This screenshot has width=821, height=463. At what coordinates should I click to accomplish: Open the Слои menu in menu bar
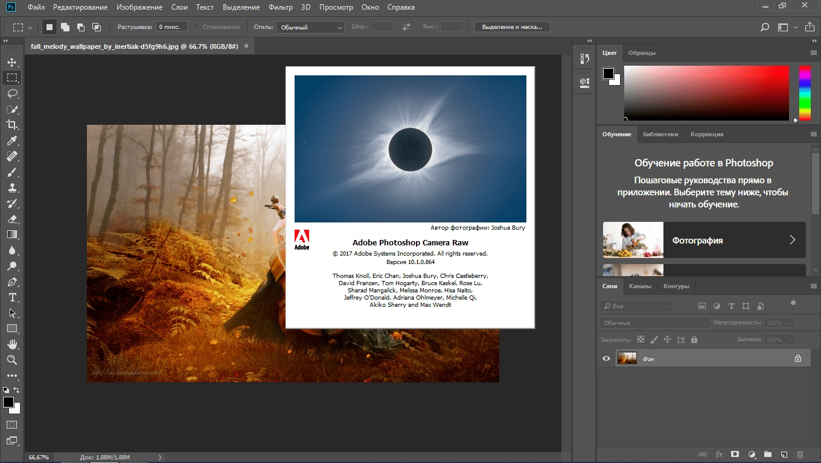(x=179, y=7)
